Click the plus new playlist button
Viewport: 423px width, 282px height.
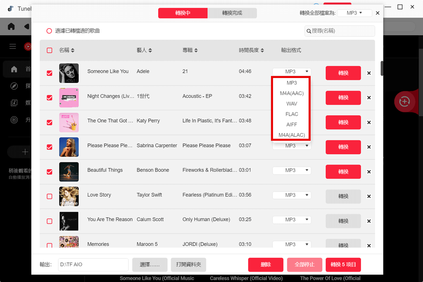[x=25, y=152]
